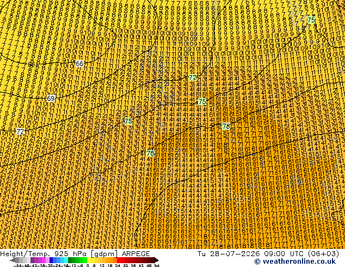This screenshot has height=267, width=345.
Task: Click the (06+03) forecast run text
Action: (323, 253)
